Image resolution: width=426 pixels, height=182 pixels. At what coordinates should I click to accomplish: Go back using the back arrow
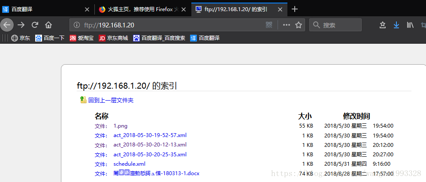pyautogui.click(x=7, y=25)
